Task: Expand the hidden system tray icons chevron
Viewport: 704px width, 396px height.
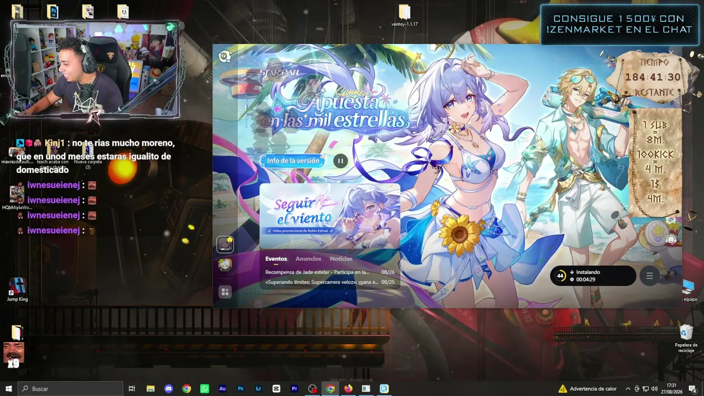Action: click(x=628, y=389)
